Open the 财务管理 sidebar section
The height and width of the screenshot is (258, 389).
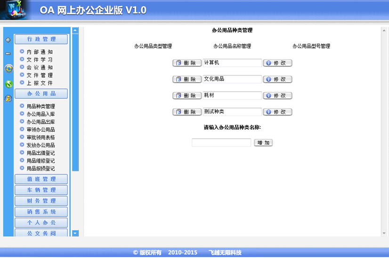[41, 201]
